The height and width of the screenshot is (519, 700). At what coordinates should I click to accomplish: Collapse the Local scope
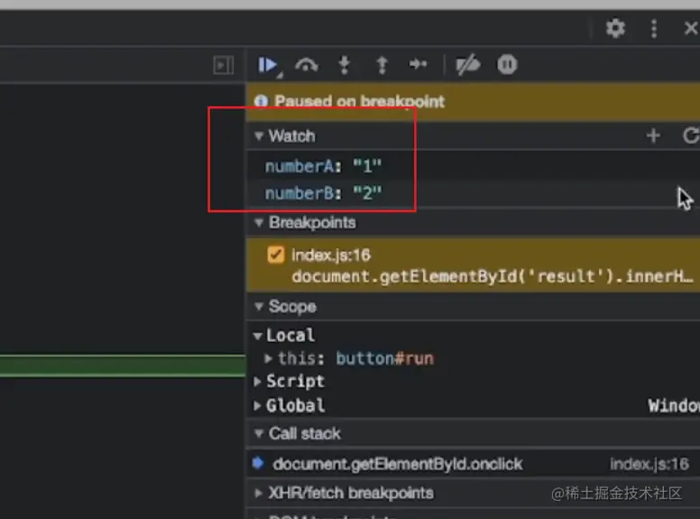click(x=258, y=336)
